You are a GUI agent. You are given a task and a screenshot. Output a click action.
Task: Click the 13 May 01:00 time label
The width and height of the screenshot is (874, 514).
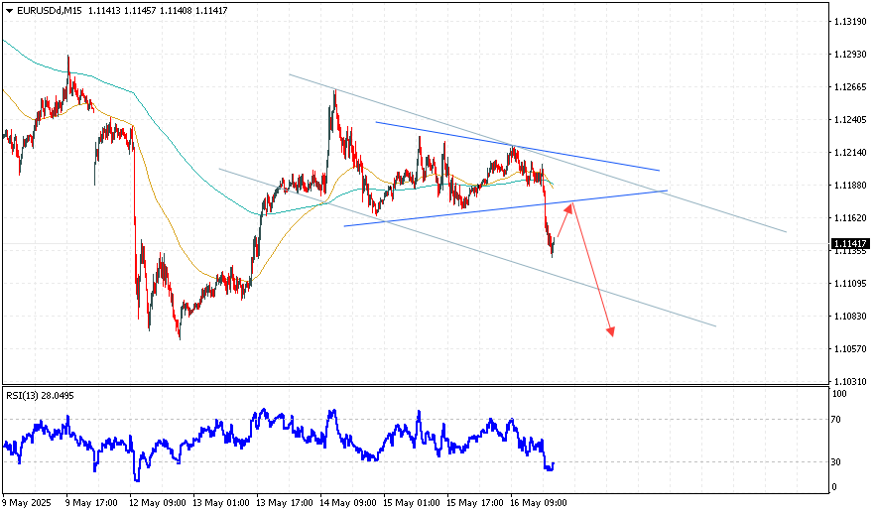point(221,503)
